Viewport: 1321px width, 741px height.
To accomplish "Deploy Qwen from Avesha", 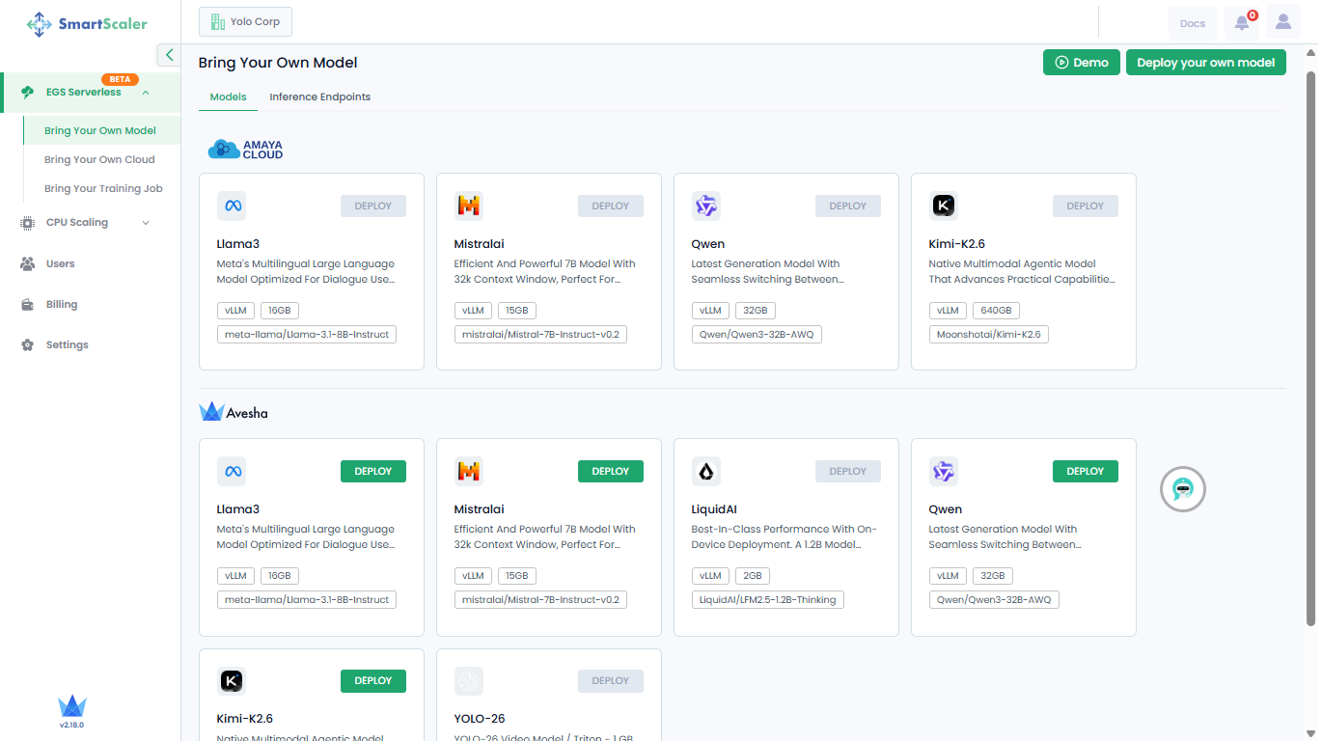I will 1086,471.
